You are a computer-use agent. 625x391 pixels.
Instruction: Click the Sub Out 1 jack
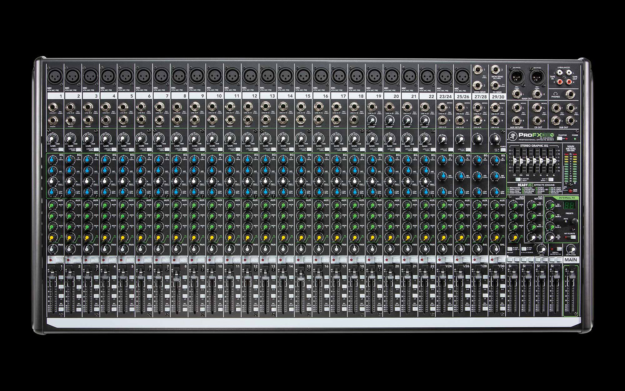(x=556, y=108)
